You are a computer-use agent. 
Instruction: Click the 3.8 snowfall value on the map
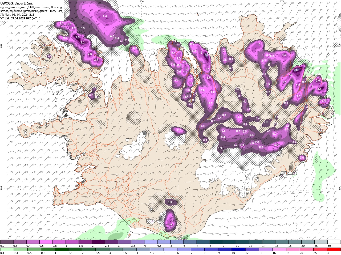[x=206, y=55]
